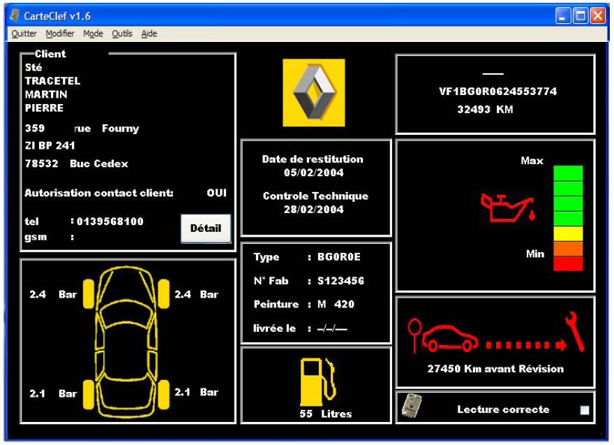Click the key card reader icon
614x445 pixels.
coord(412,405)
